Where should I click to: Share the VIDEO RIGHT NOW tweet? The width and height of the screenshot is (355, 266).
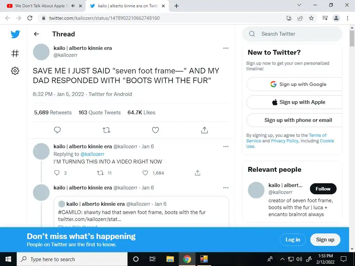(x=198, y=173)
